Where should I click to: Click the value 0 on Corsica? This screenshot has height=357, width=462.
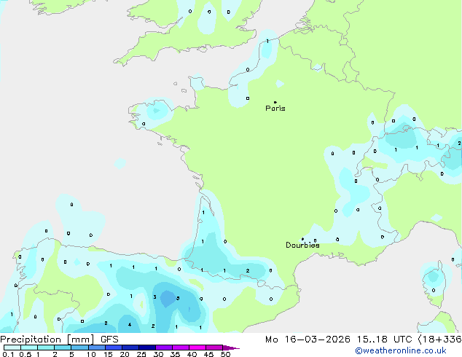[x=434, y=290]
